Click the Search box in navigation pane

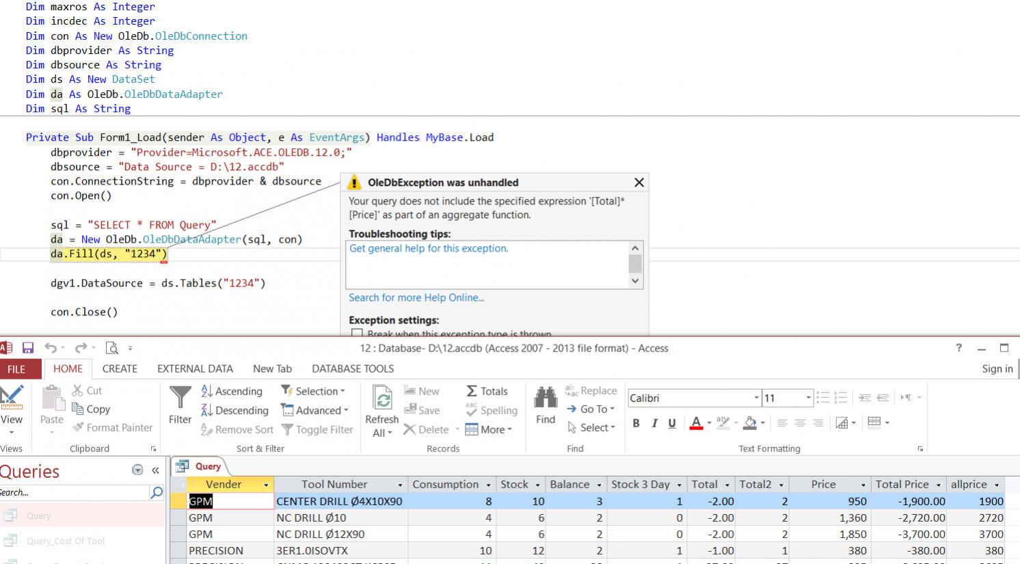coord(74,492)
